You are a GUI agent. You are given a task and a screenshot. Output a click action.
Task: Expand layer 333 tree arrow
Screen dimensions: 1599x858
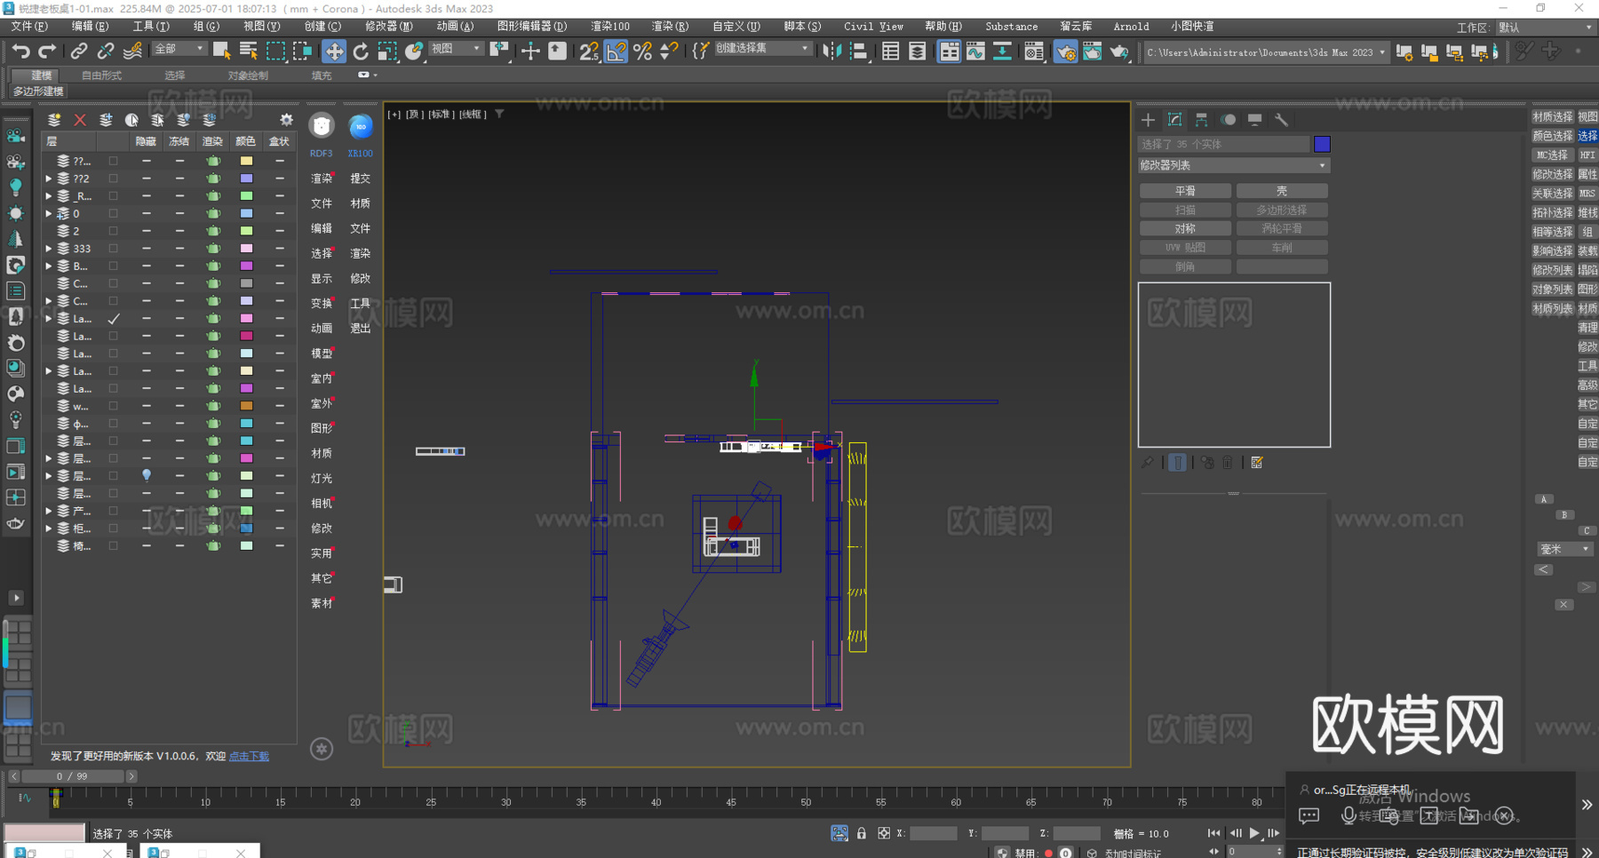pos(48,249)
